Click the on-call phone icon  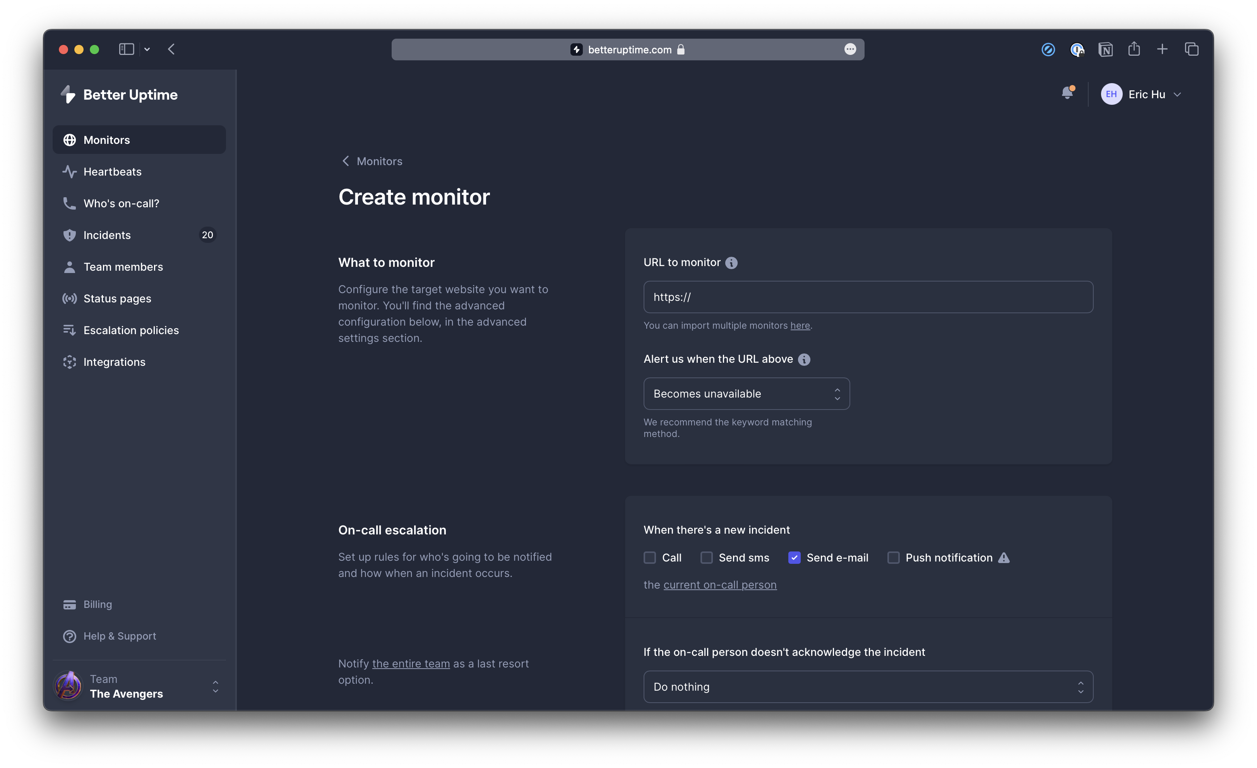[69, 203]
